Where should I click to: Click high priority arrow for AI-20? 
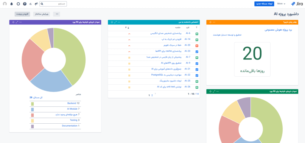pos(129,46)
